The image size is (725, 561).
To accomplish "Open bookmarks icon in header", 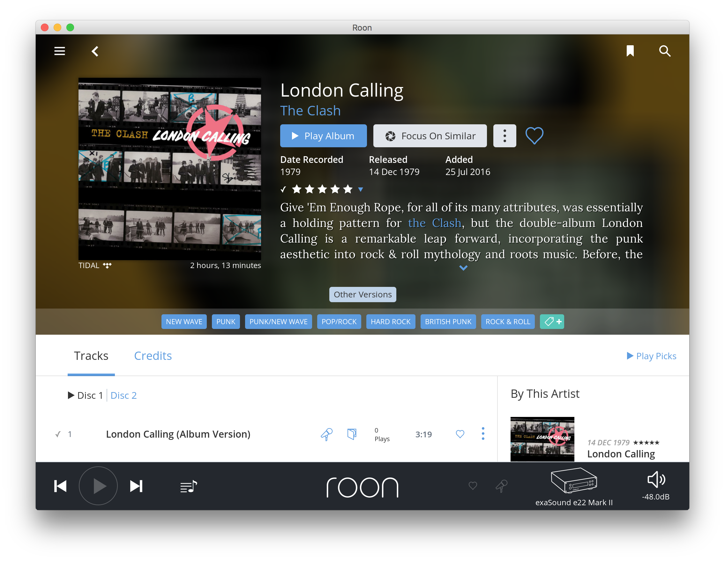I will click(630, 51).
